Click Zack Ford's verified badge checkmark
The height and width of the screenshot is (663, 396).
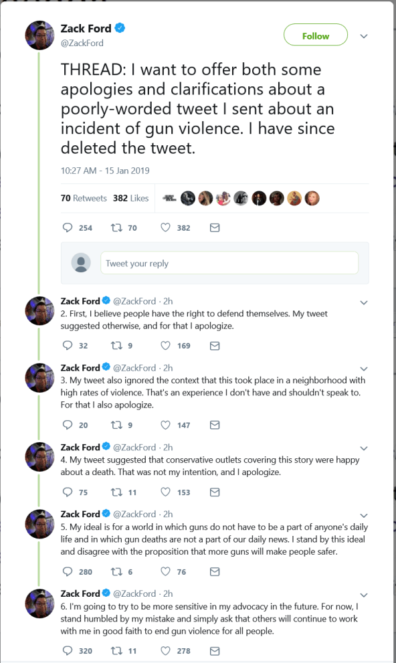(120, 28)
